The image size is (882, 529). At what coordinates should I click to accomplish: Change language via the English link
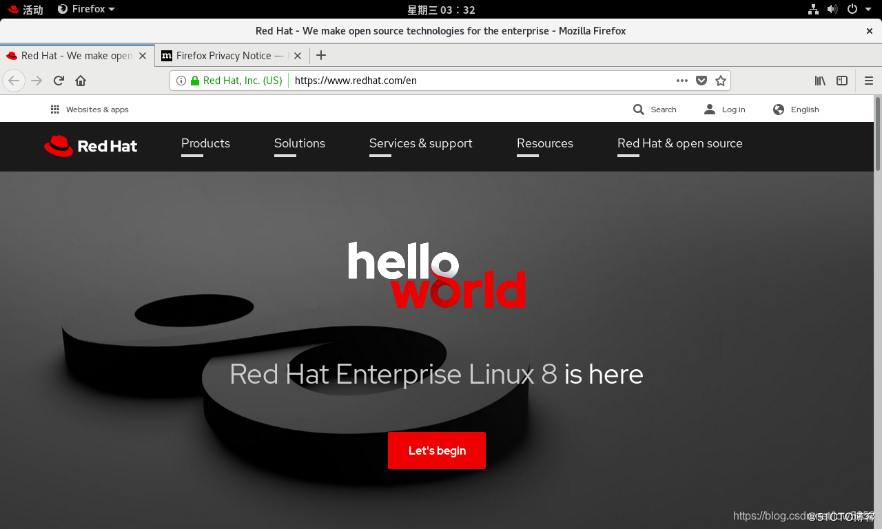805,110
